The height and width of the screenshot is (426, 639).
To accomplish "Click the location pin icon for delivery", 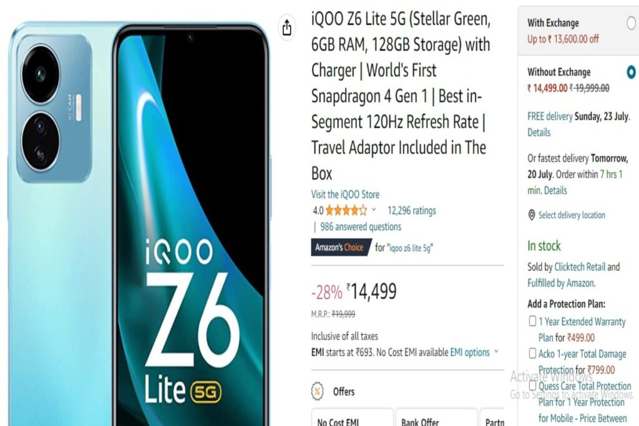I will 532,215.
